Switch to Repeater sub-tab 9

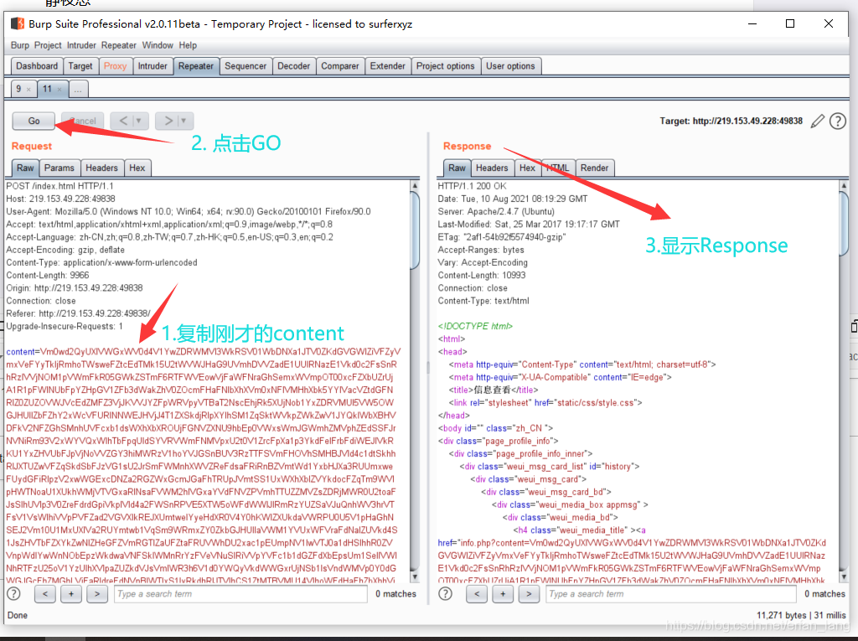(19, 89)
